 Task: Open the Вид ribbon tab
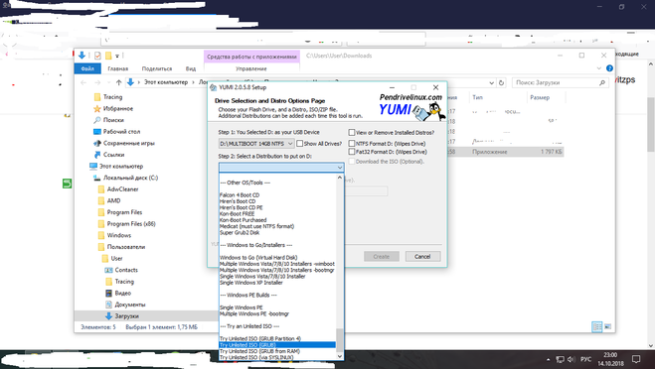191,68
